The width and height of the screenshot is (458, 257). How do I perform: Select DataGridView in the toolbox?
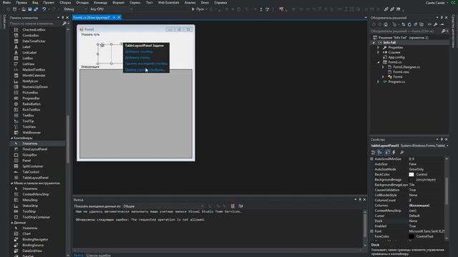point(32,251)
